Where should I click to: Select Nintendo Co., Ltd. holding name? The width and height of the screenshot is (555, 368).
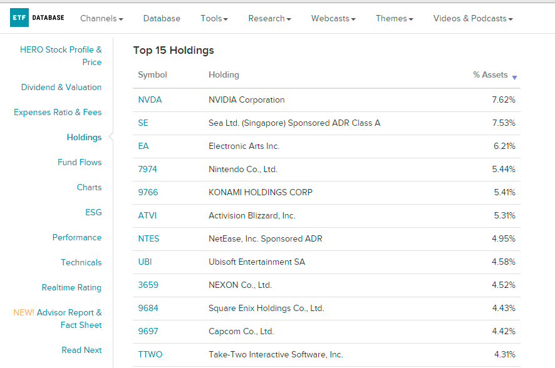coord(243,170)
